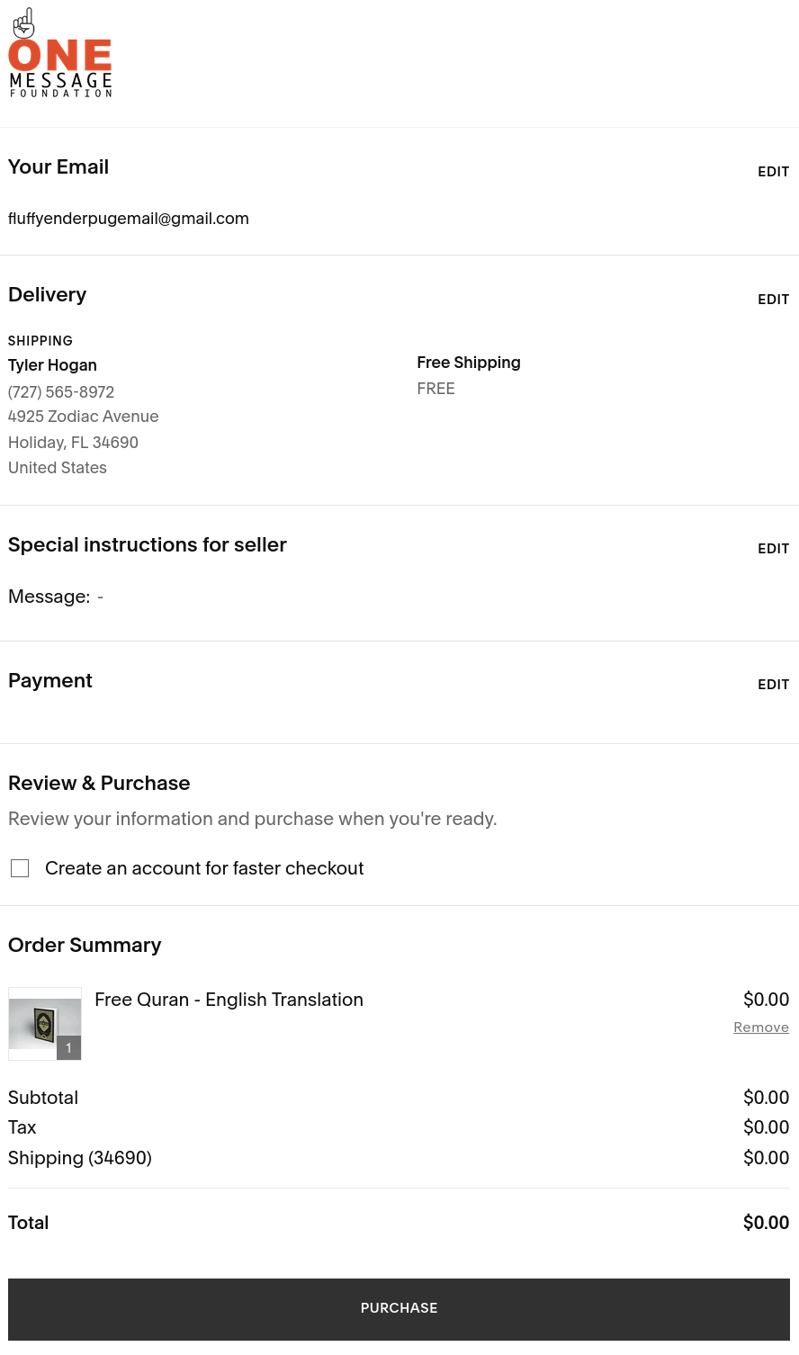
Task: Enable Create an account for faster checkout
Action: point(20,868)
